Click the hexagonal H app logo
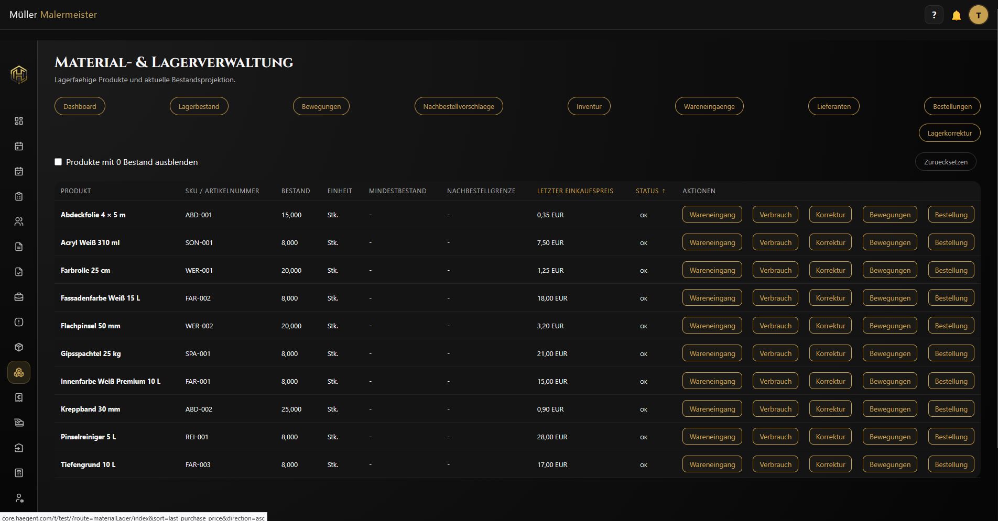 click(19, 74)
